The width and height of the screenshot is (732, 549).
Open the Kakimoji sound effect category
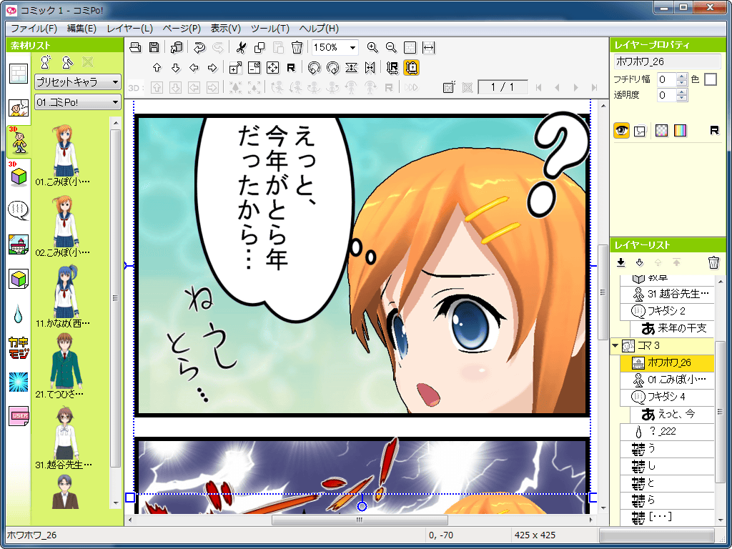click(x=19, y=348)
